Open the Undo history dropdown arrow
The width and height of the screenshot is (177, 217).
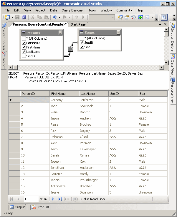(x=59, y=17)
